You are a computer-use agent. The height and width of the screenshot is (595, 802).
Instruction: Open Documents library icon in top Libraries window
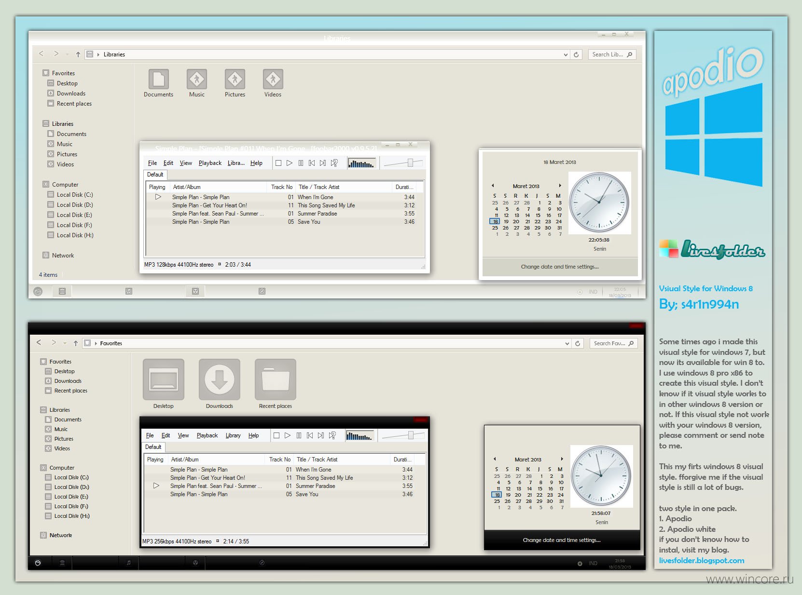click(158, 79)
